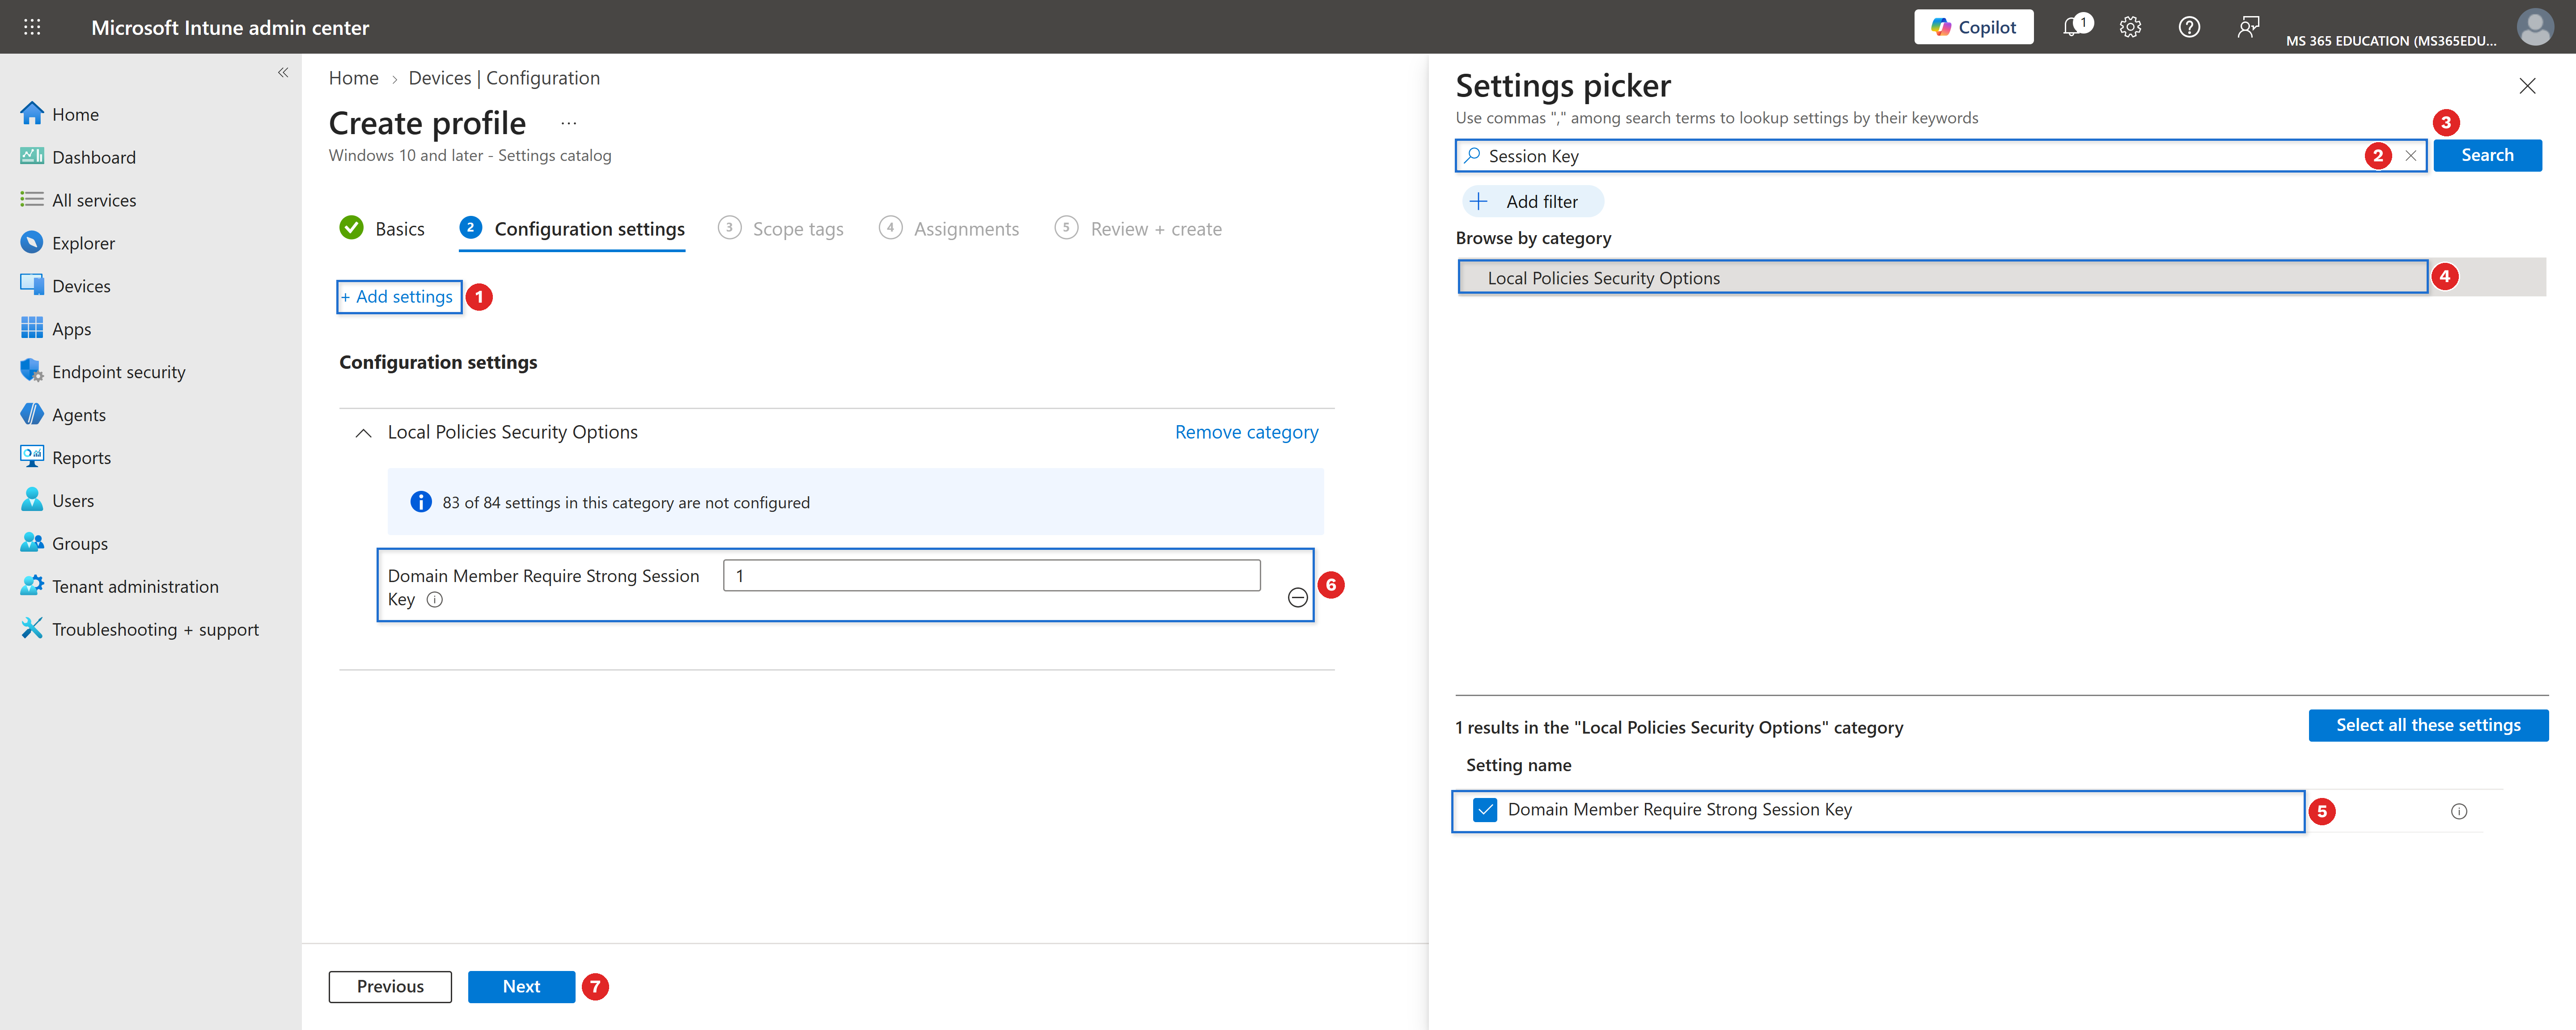Screen dimensions: 2576x1030
Task: Open the notifications bell
Action: coord(2073,27)
